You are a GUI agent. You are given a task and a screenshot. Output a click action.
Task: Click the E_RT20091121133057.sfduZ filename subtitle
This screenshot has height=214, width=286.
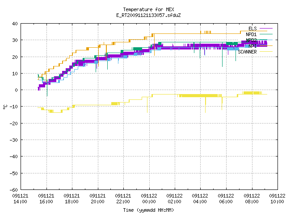(x=148, y=15)
